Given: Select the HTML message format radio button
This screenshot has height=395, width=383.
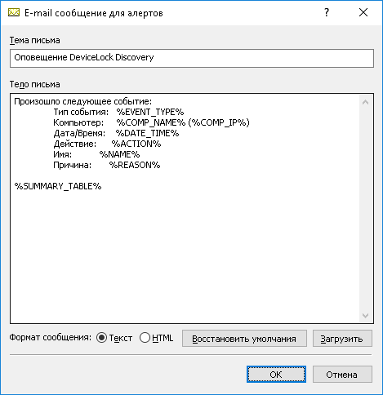Looking at the screenshot, I should (x=145, y=338).
